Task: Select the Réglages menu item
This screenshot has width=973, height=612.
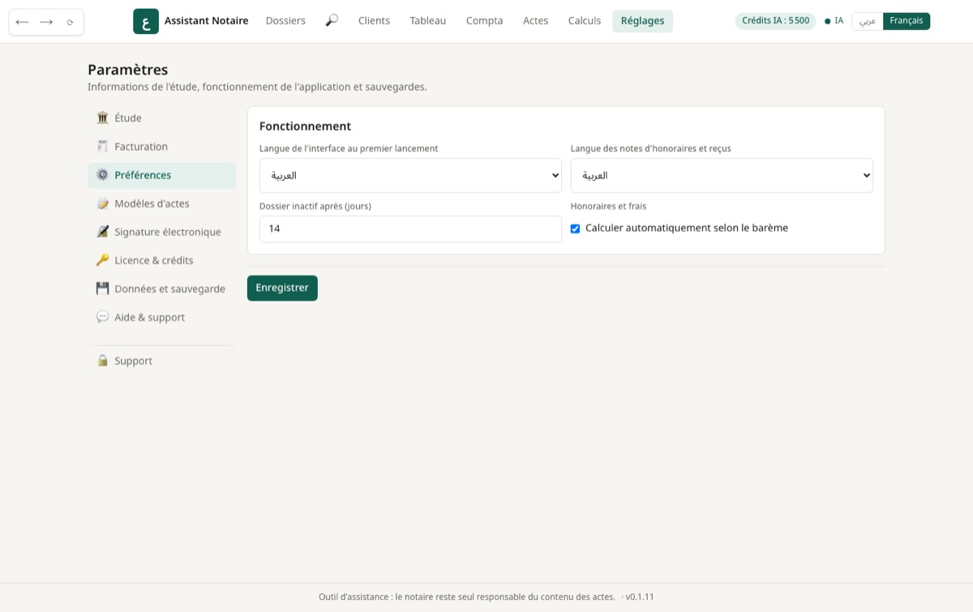Action: [x=642, y=21]
